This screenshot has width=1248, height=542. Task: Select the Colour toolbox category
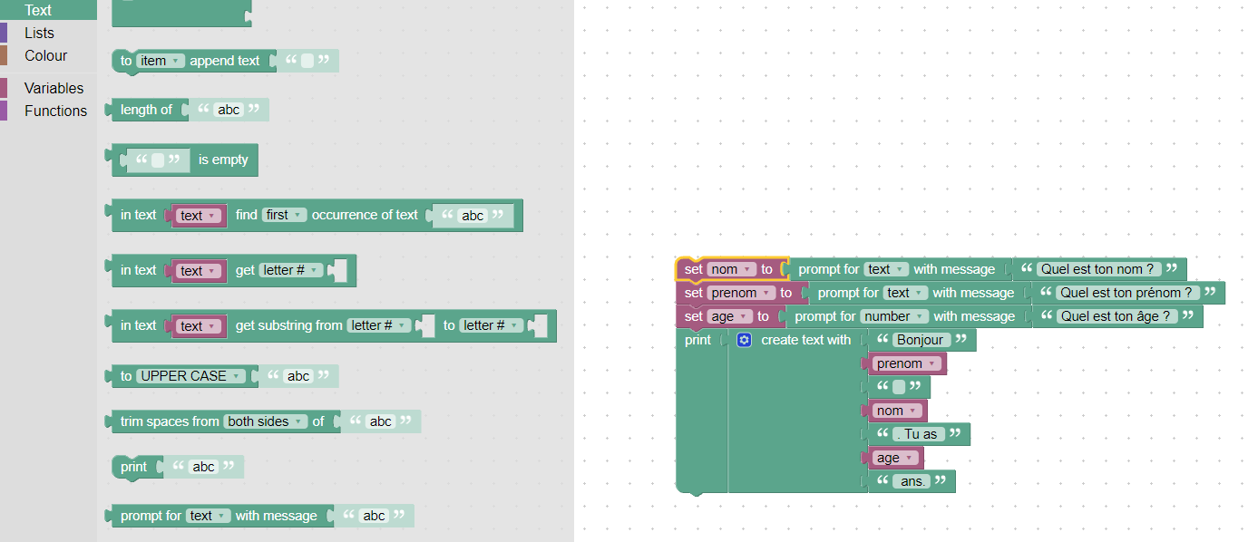(x=45, y=55)
